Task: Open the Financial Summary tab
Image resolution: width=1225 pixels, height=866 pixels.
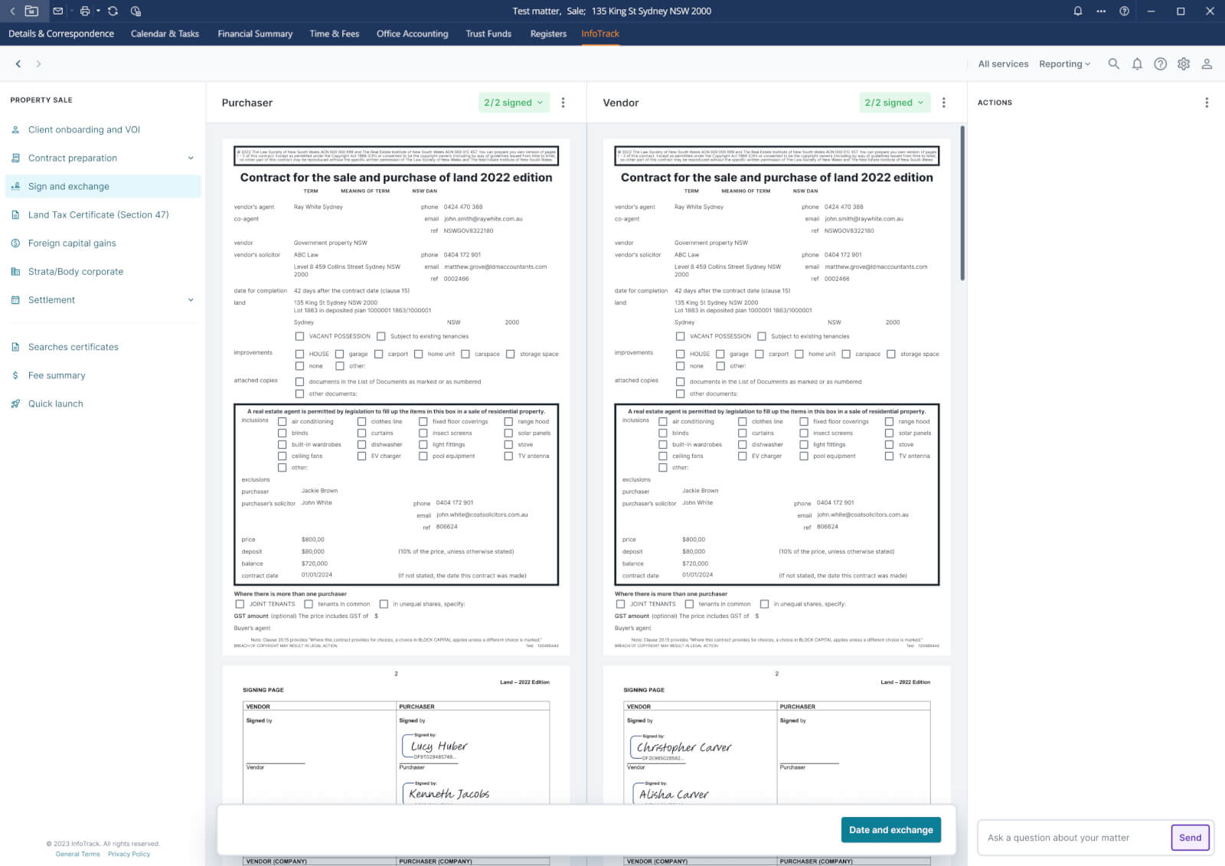Action: point(255,34)
